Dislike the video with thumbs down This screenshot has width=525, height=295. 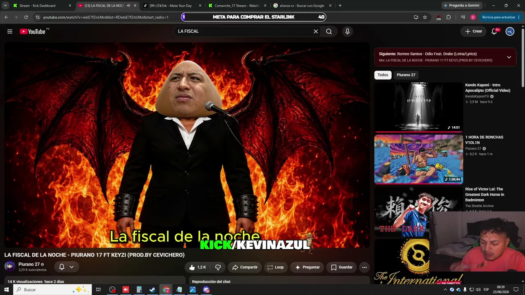[218, 267]
